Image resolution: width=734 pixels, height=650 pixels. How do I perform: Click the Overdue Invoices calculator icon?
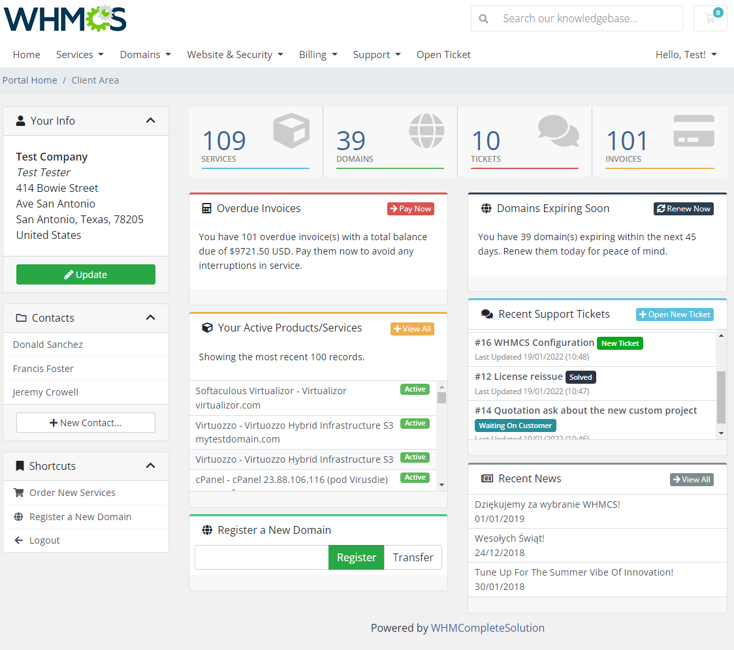click(206, 208)
